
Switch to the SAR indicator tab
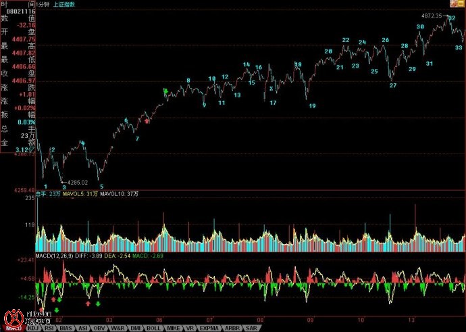click(x=251, y=328)
